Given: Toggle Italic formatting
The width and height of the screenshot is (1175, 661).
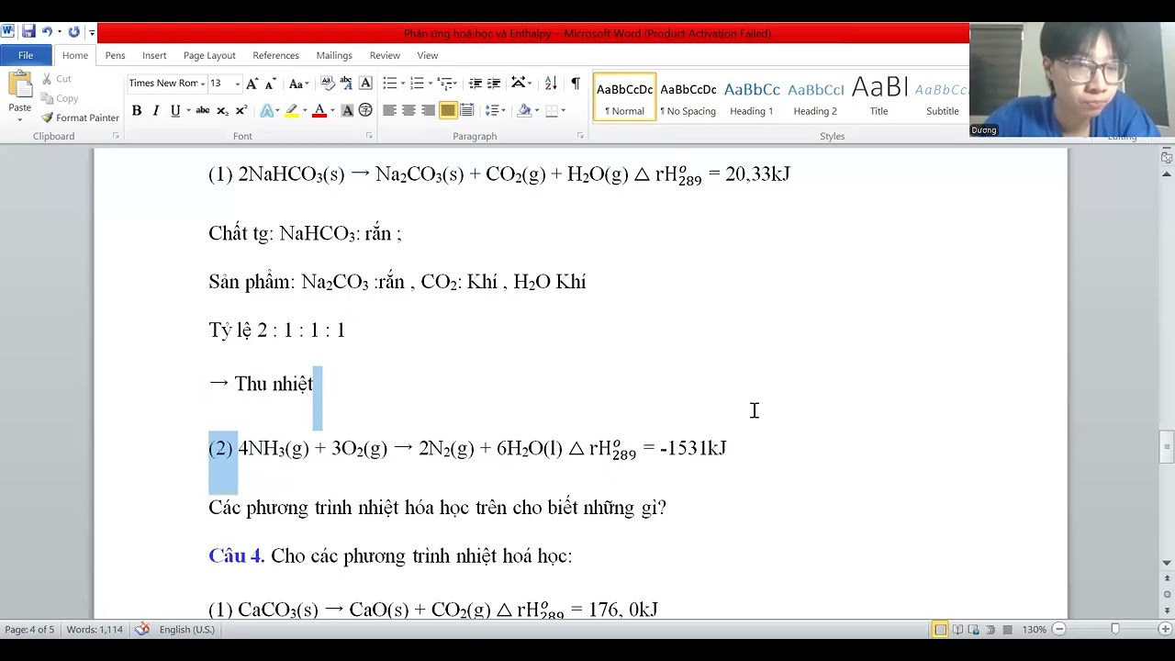Looking at the screenshot, I should (155, 110).
